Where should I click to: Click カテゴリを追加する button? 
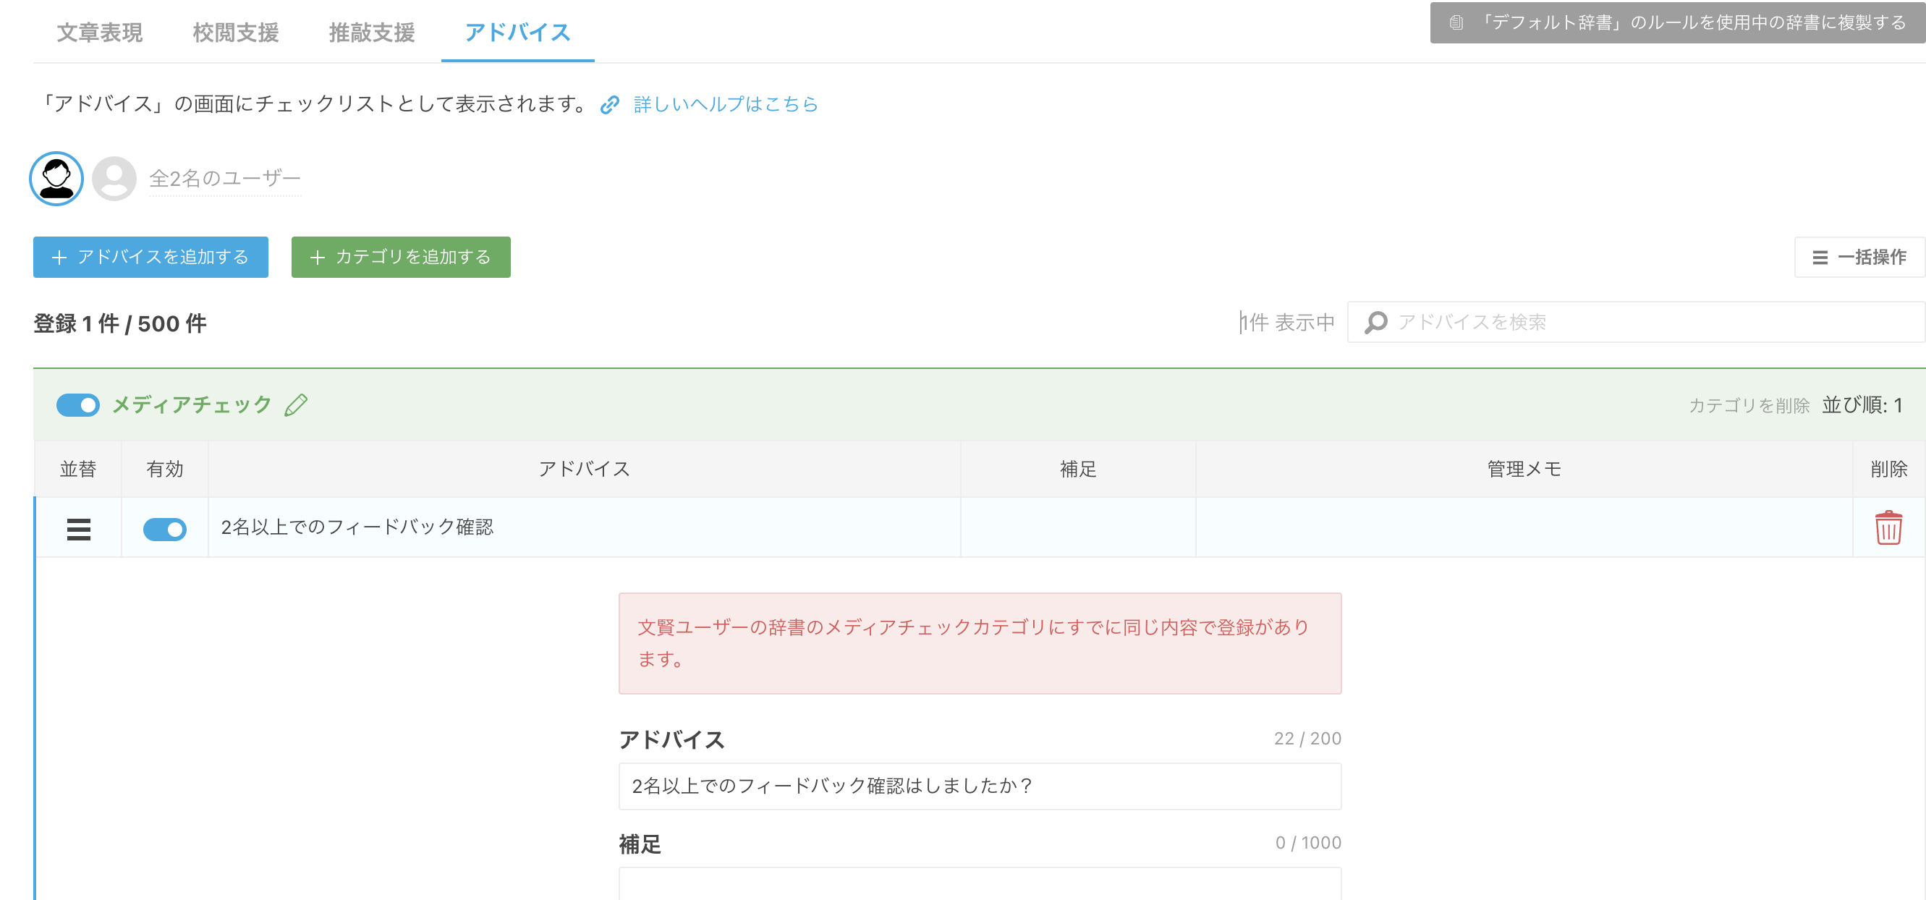pos(401,257)
